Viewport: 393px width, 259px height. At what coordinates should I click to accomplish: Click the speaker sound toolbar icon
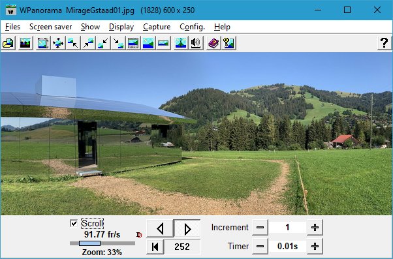196,43
